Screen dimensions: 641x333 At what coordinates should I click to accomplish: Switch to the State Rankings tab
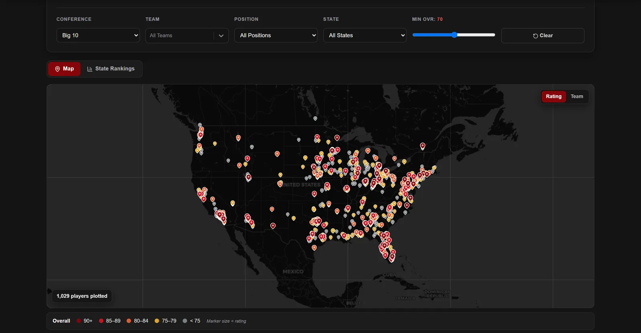pyautogui.click(x=111, y=69)
